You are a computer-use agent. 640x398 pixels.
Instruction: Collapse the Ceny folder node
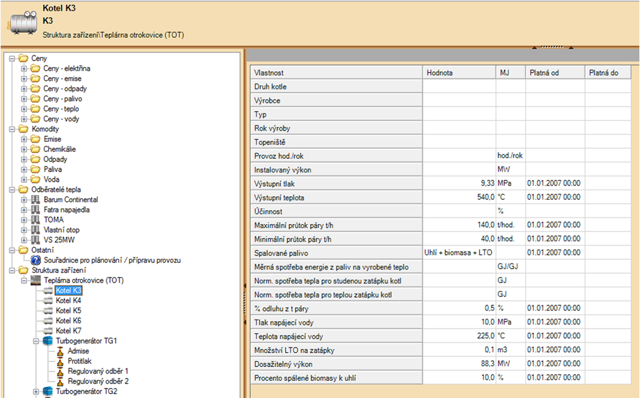tap(12, 58)
